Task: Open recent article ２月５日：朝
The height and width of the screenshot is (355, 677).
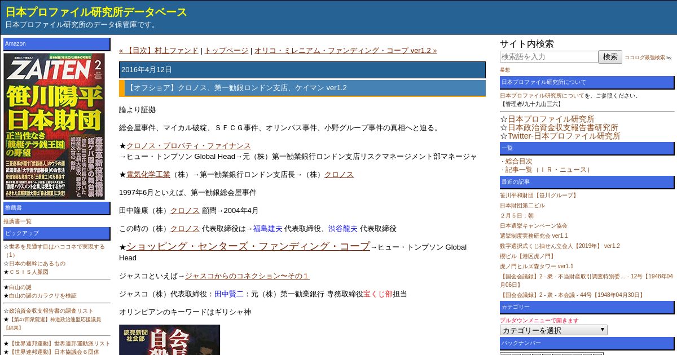Action: click(517, 215)
